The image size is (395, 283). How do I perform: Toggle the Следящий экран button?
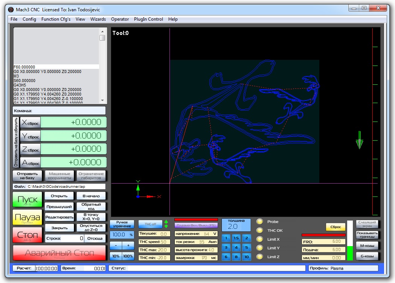coord(367,224)
